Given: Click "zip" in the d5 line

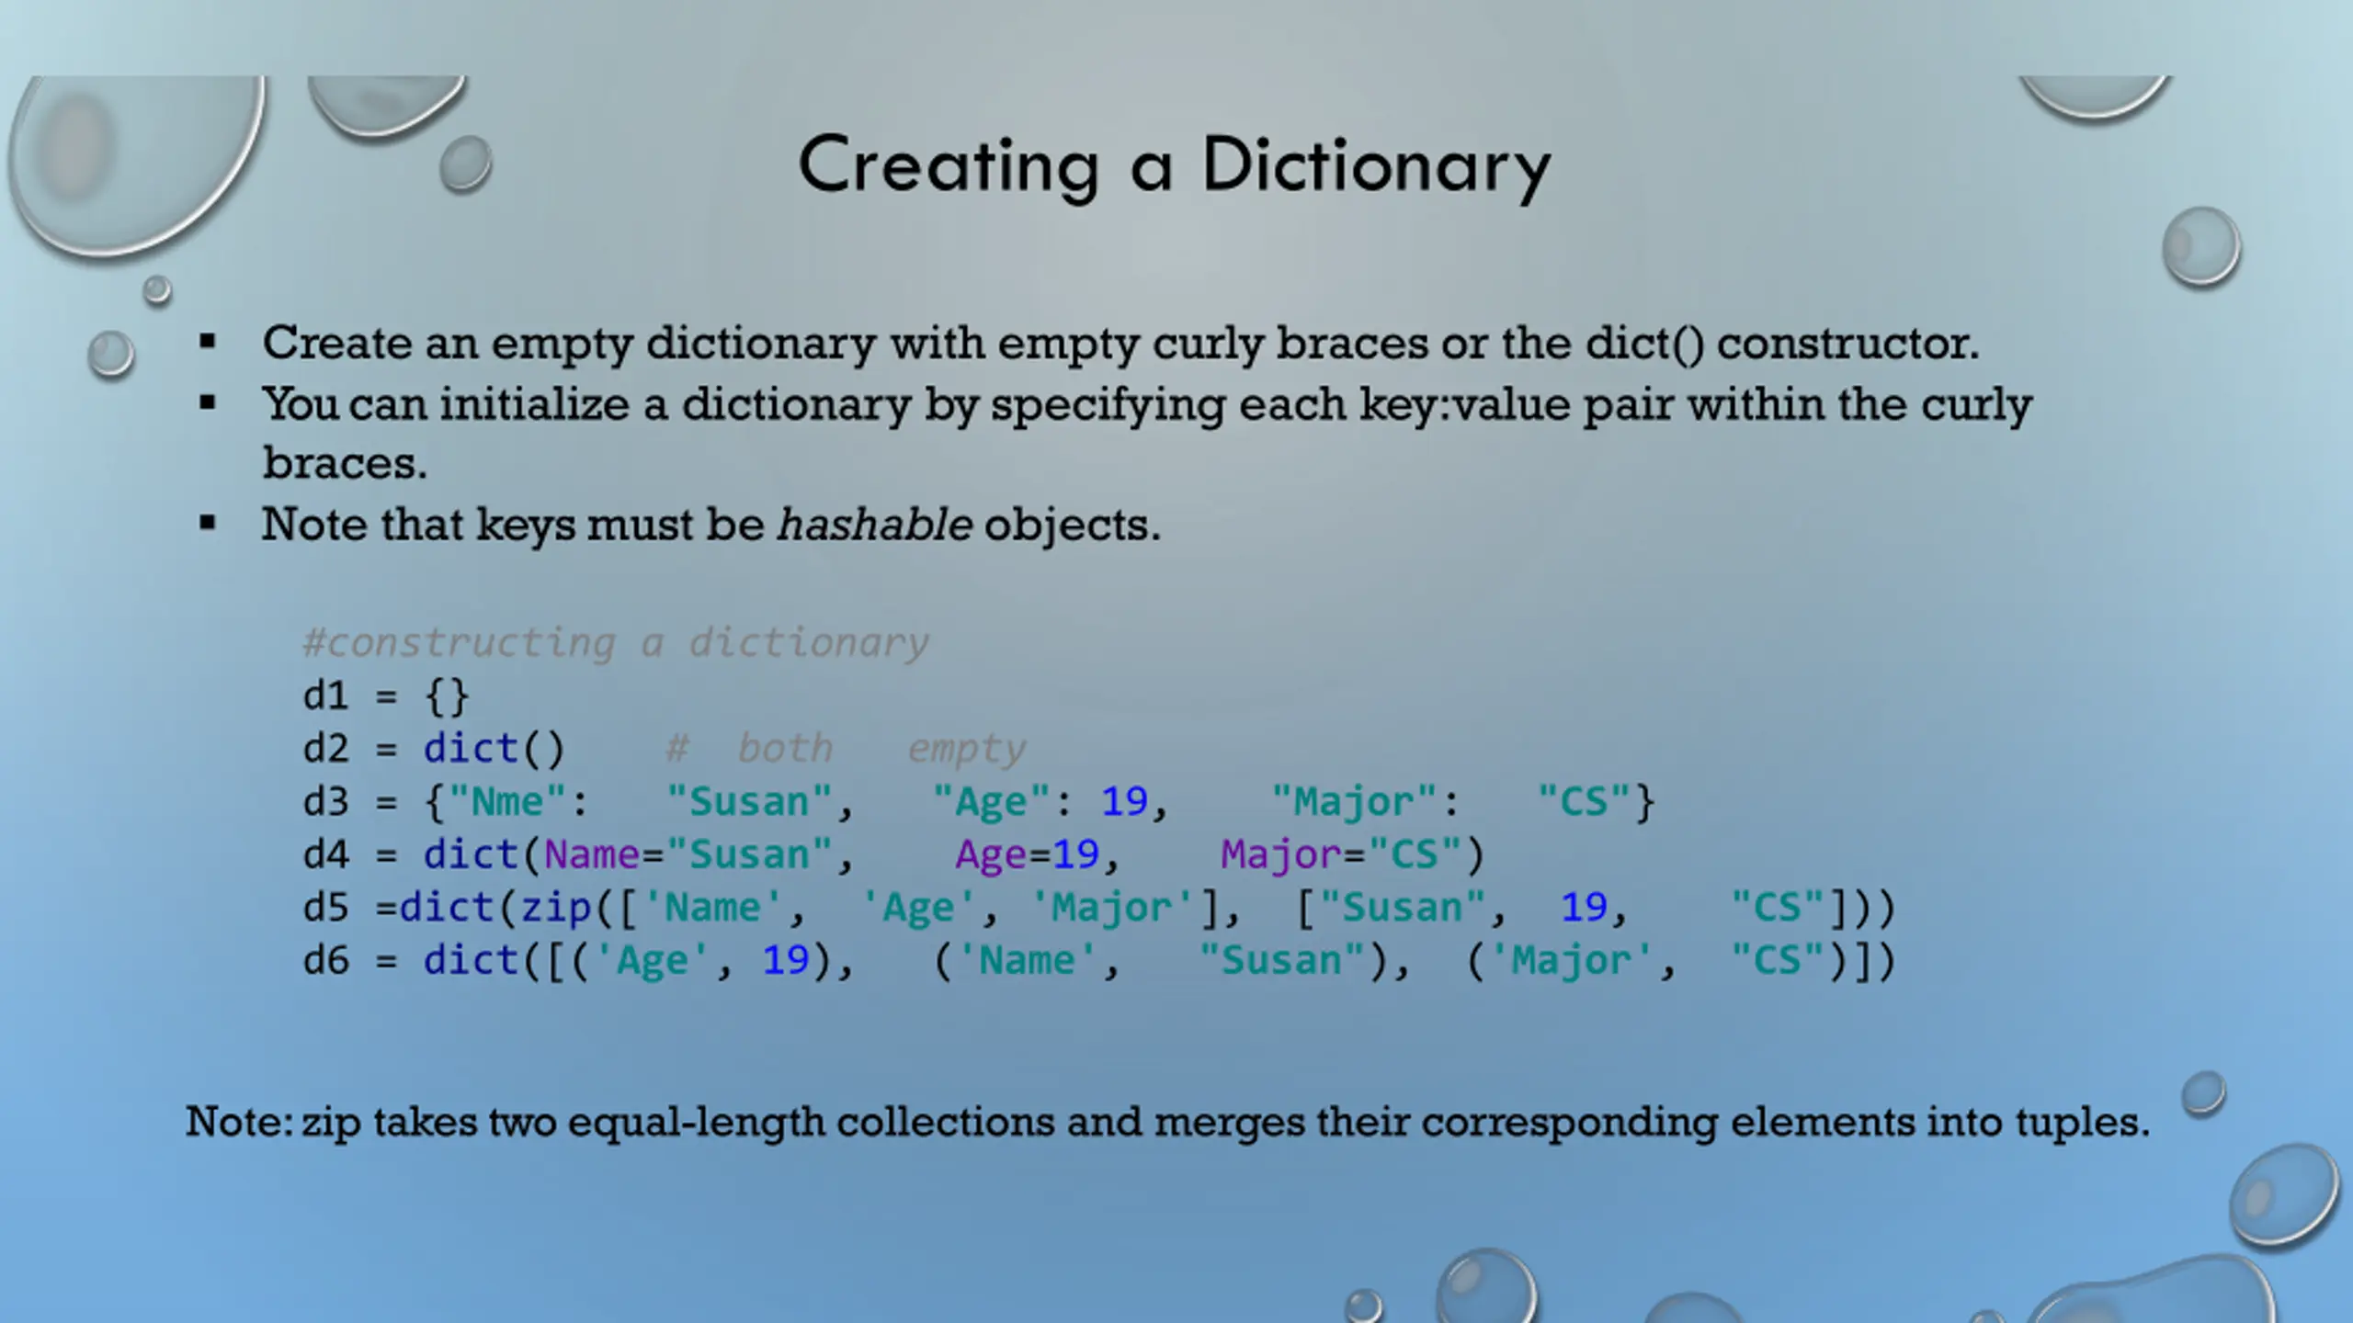Looking at the screenshot, I should [556, 908].
